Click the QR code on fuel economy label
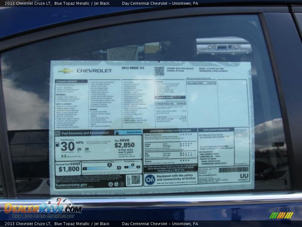Viewport: 302px width, 227px height. pos(136,180)
